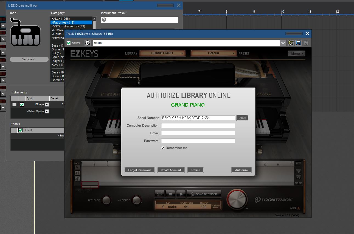The width and height of the screenshot is (354, 234).
Task: Click the Email input field
Action: point(198,133)
